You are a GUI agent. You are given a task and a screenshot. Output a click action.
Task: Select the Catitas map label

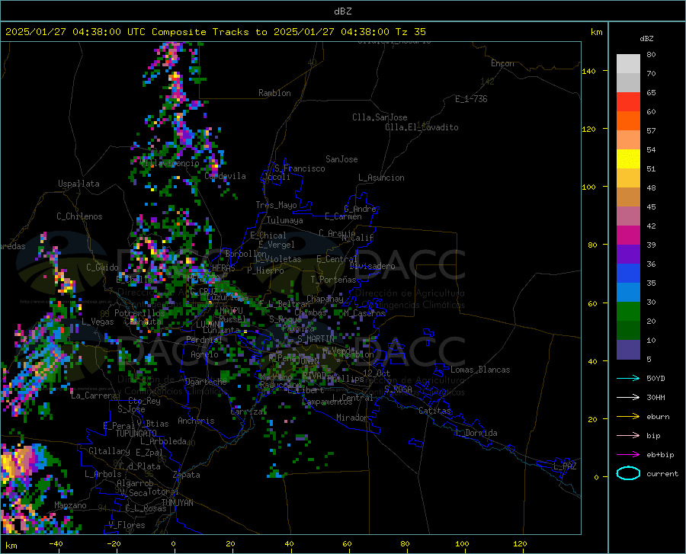[434, 411]
